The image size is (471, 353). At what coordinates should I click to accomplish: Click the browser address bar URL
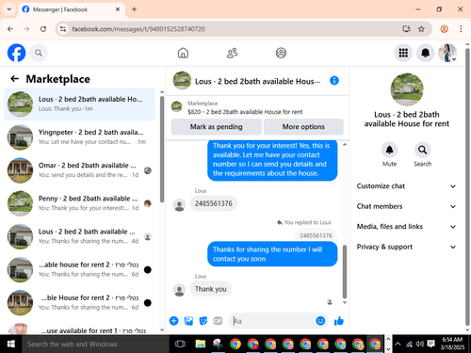tap(138, 29)
